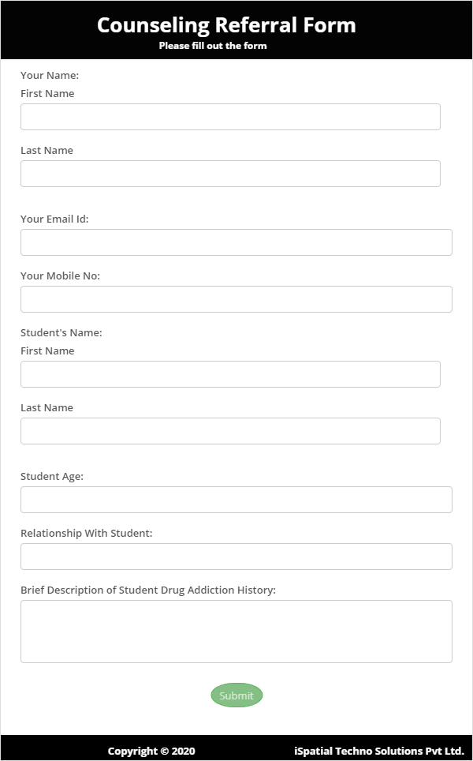The width and height of the screenshot is (473, 761).
Task: Click the "Your Mobile No:" label
Action: 60,276
